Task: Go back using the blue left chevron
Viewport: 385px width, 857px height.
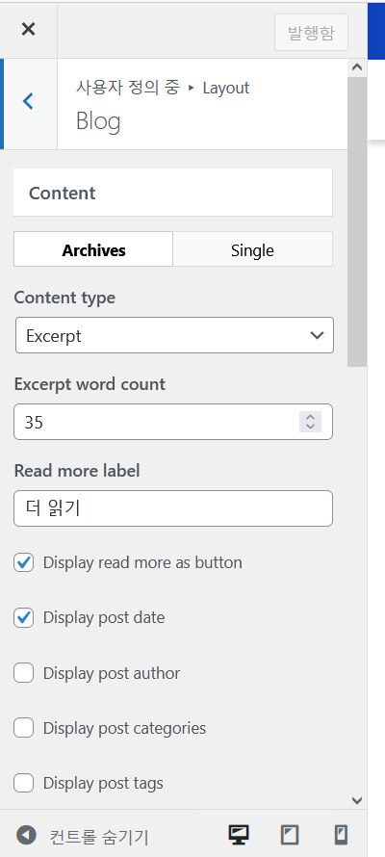Action: tap(29, 102)
